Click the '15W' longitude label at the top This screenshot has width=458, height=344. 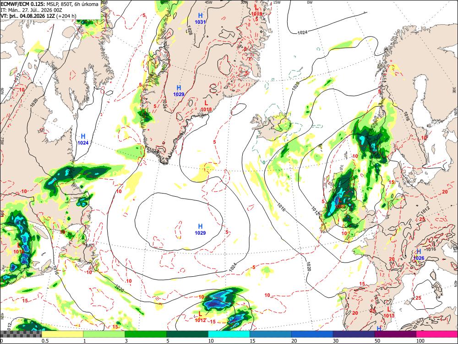(x=277, y=2)
